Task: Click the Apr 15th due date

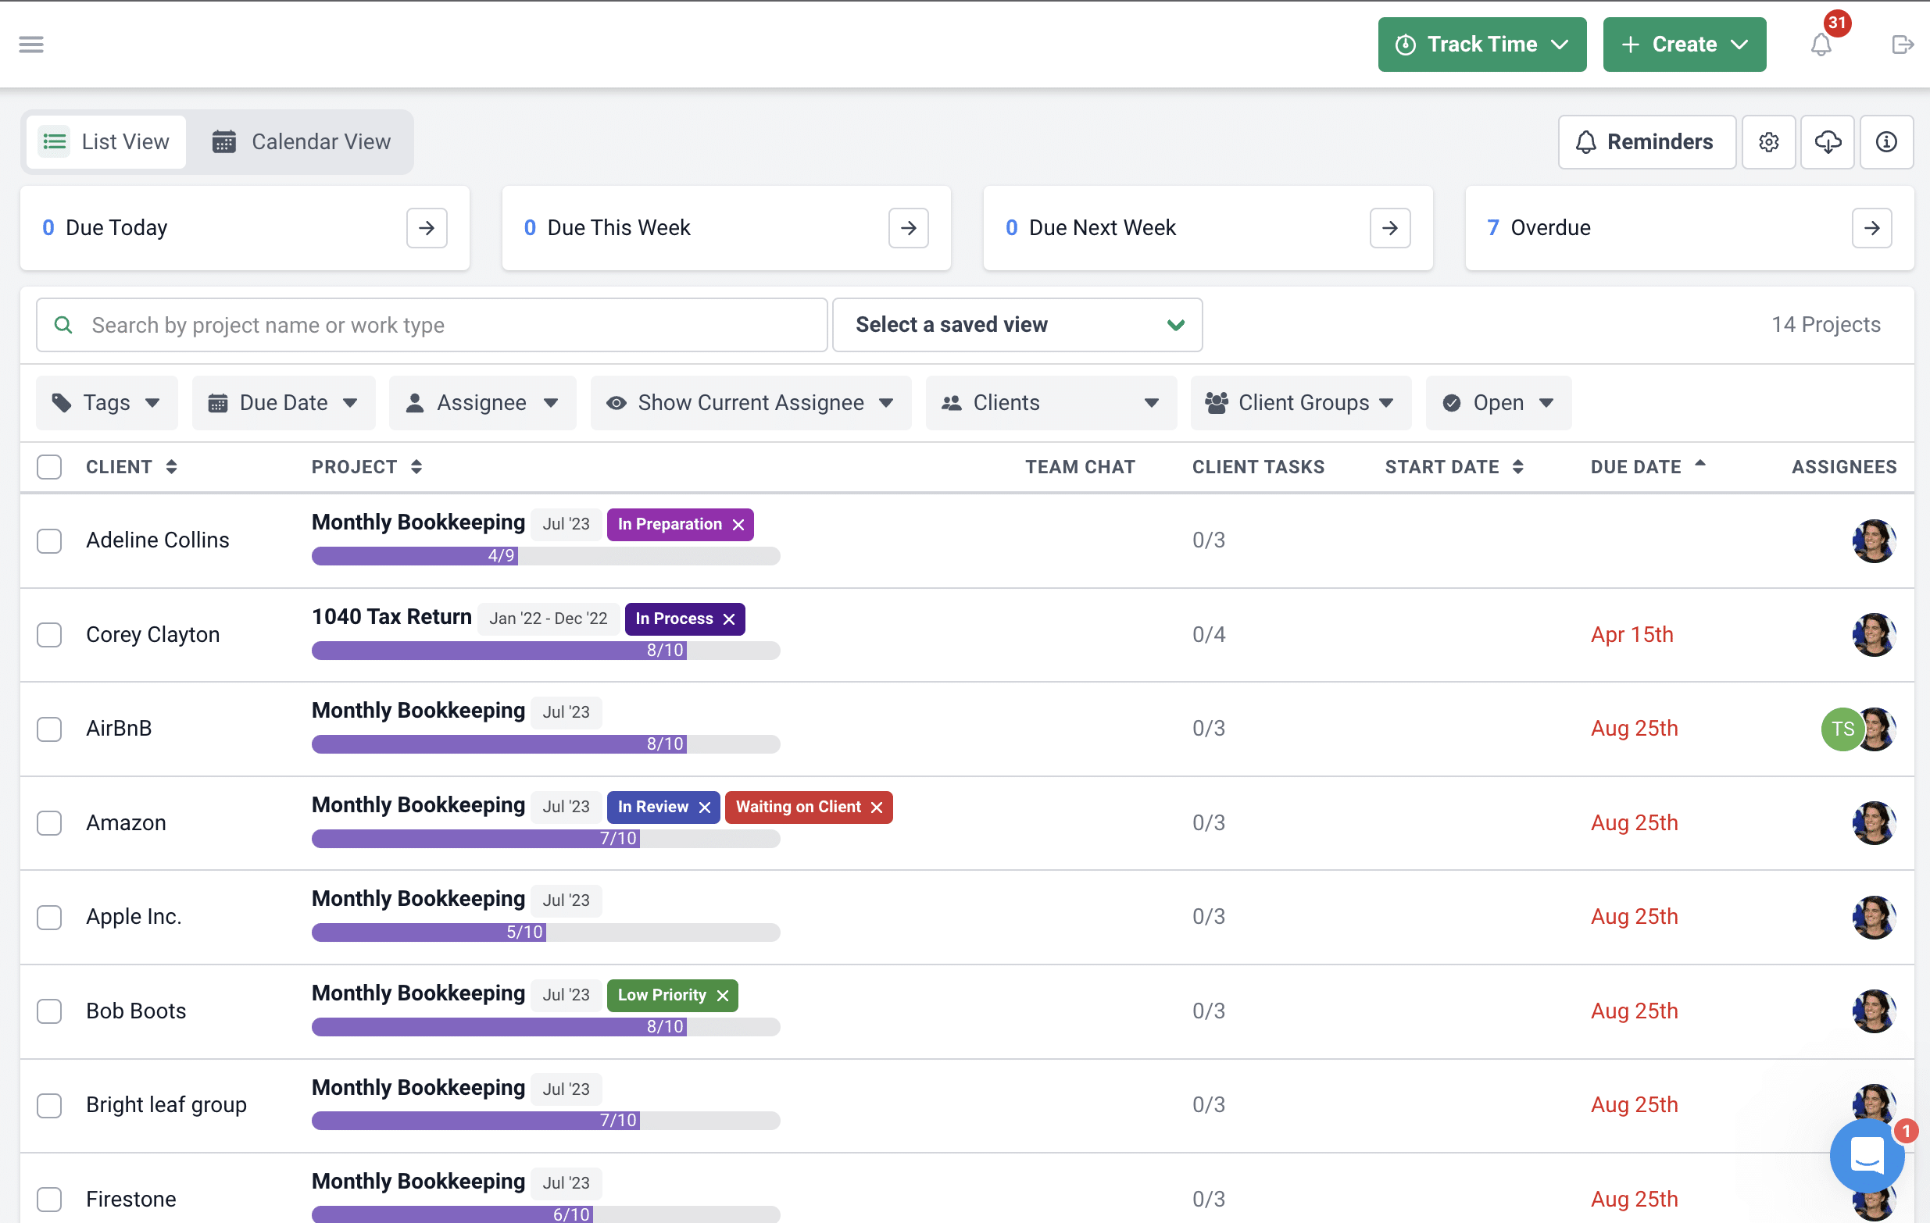Action: tap(1632, 635)
